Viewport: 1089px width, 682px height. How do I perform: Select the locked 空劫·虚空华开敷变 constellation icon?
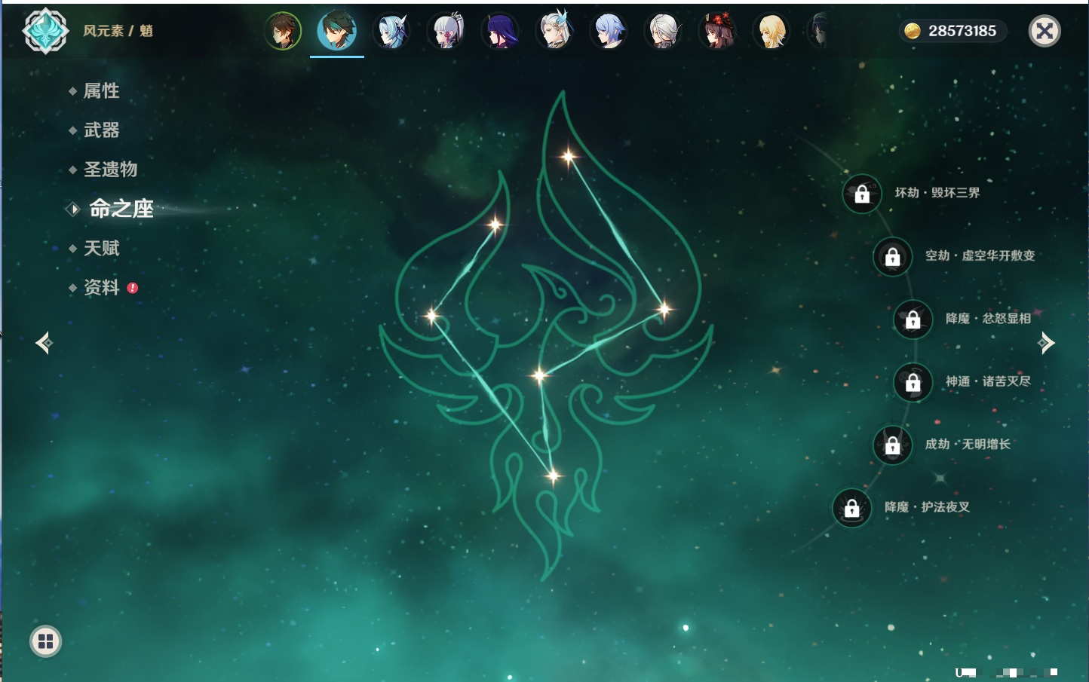(892, 257)
